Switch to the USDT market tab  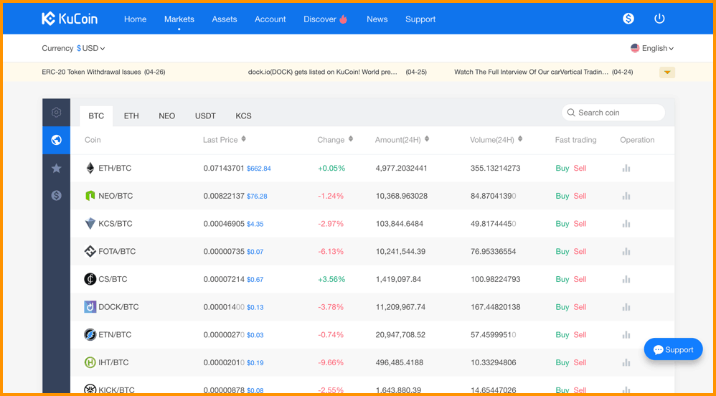pyautogui.click(x=205, y=116)
